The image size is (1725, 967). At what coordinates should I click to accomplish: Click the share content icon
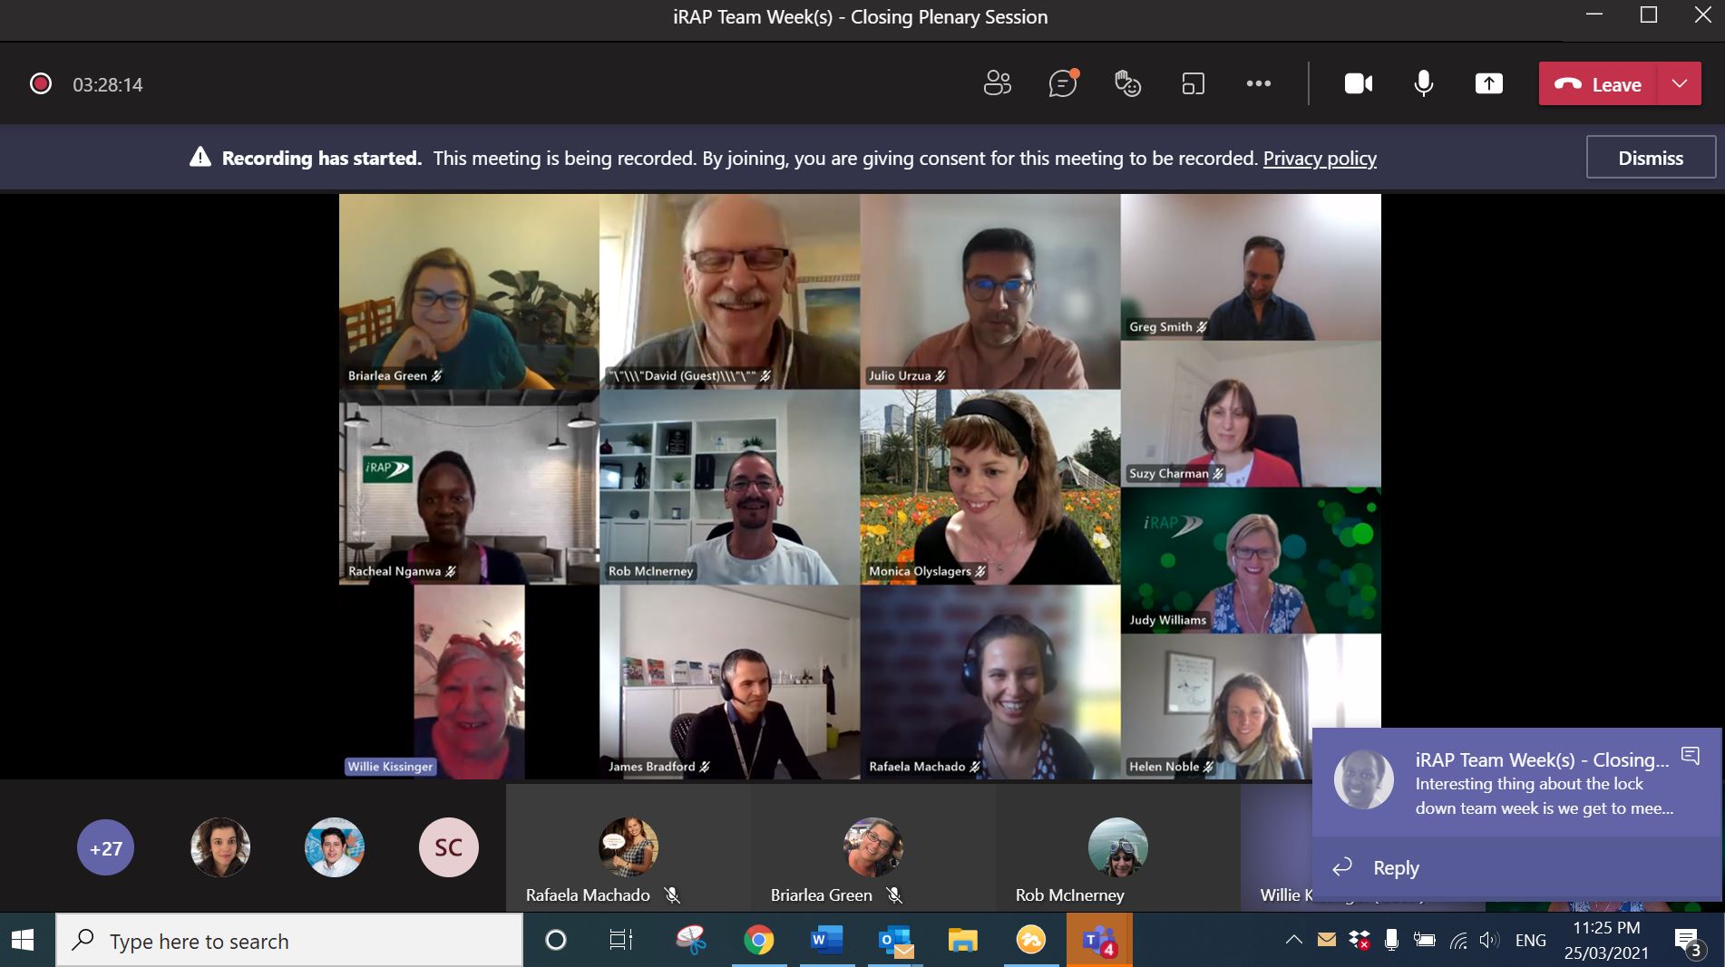coord(1488,83)
